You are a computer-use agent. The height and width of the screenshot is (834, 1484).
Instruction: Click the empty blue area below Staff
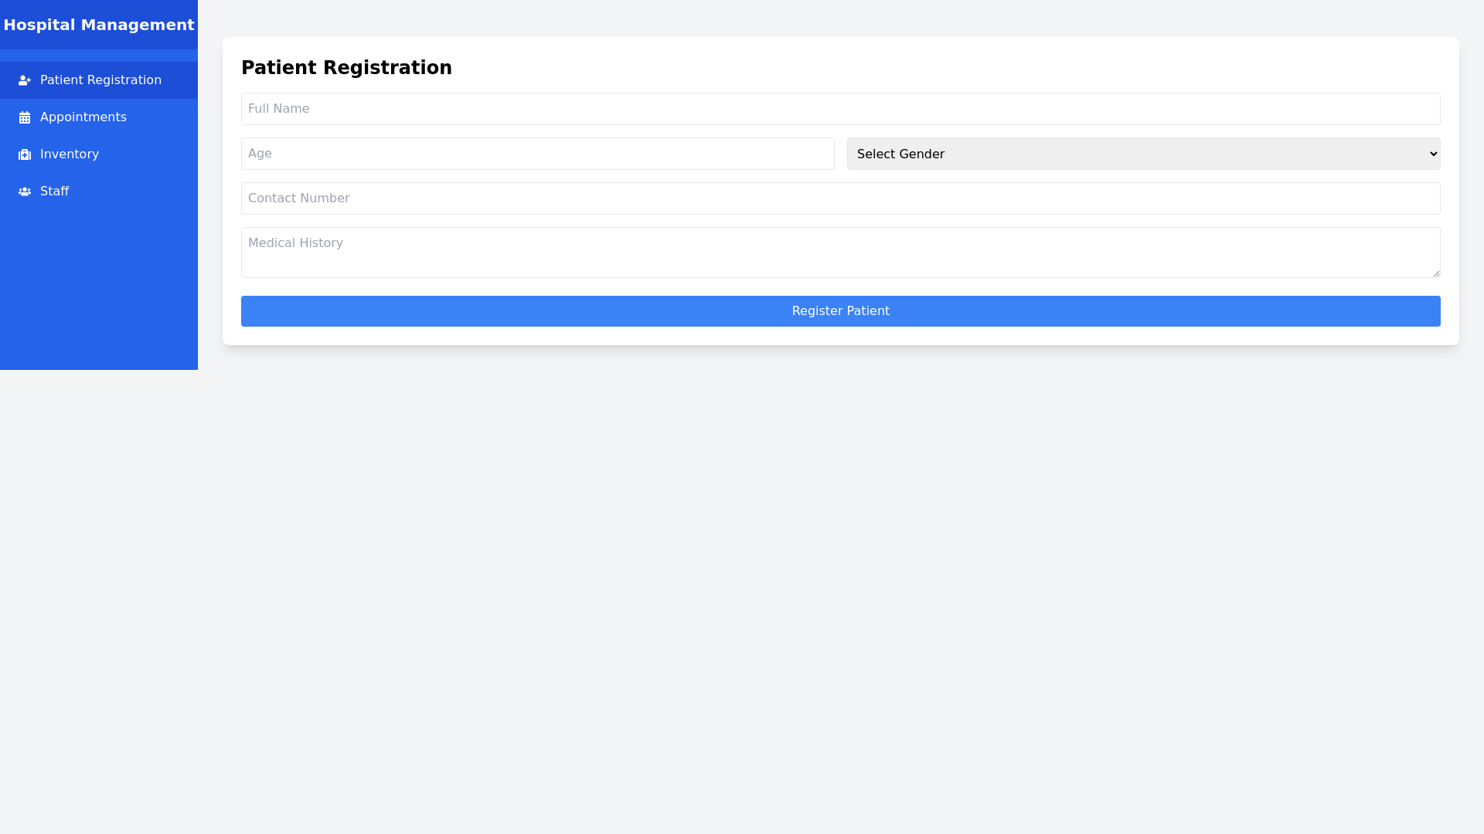pyautogui.click(x=99, y=293)
